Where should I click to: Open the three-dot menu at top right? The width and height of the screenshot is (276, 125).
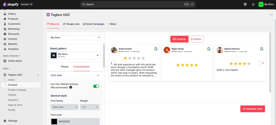point(271,15)
